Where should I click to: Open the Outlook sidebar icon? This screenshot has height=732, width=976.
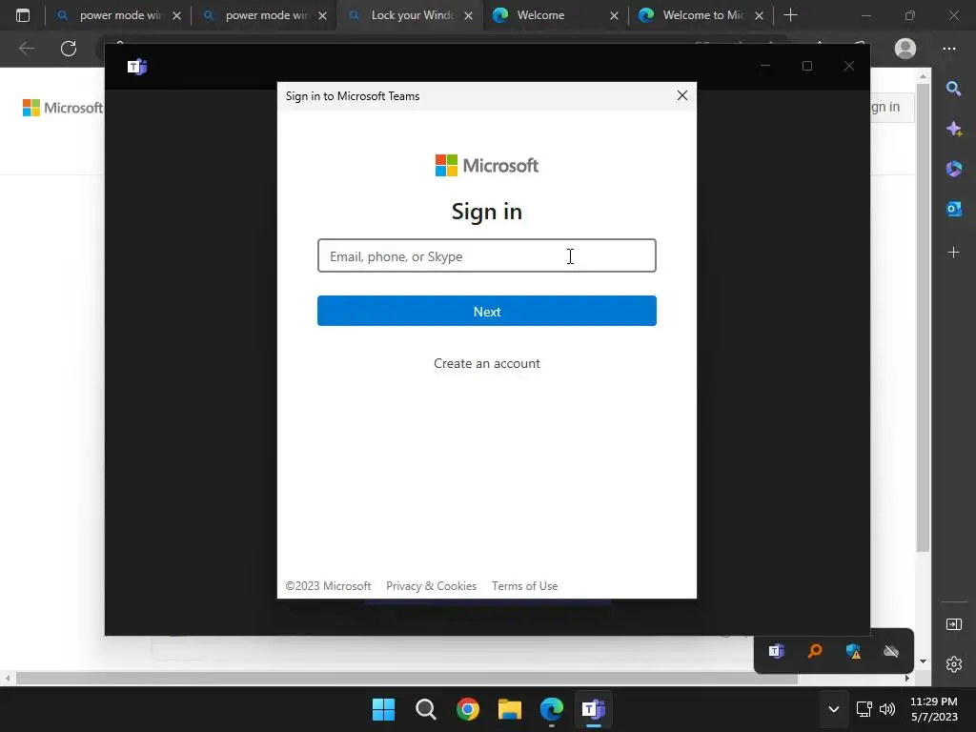click(x=953, y=209)
